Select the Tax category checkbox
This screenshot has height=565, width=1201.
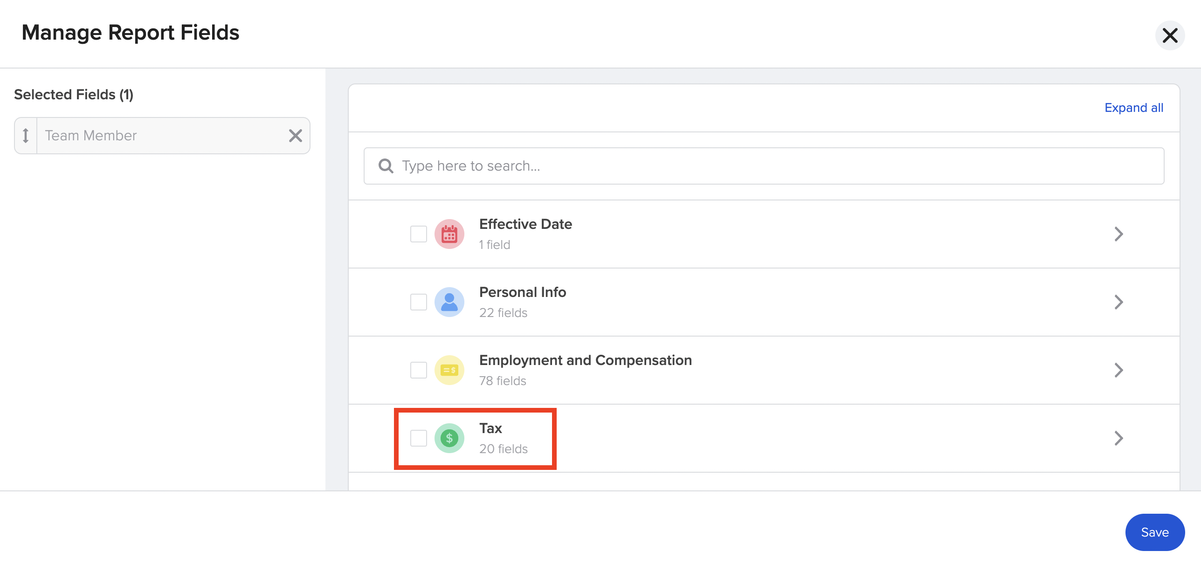coord(418,438)
